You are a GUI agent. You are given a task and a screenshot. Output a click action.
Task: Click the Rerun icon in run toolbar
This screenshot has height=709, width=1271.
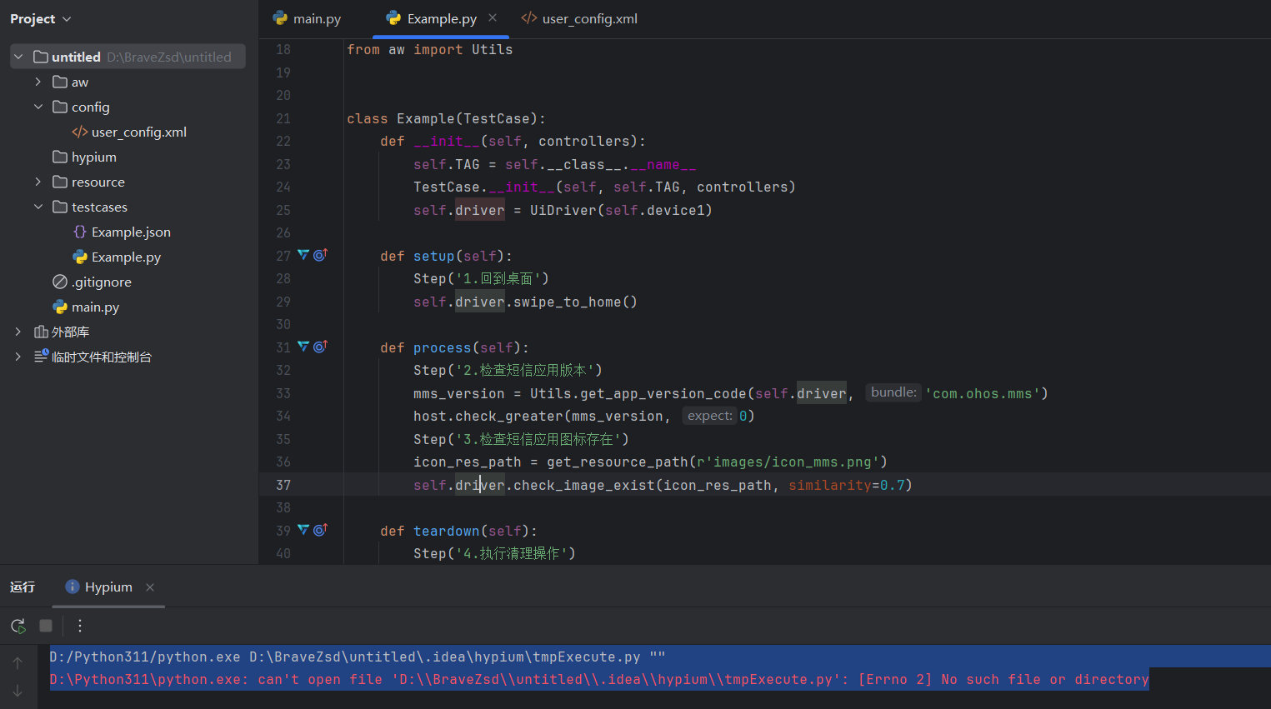tap(18, 626)
